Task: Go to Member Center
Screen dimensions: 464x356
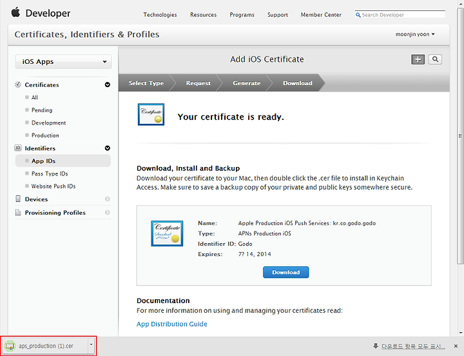Action: 321,15
